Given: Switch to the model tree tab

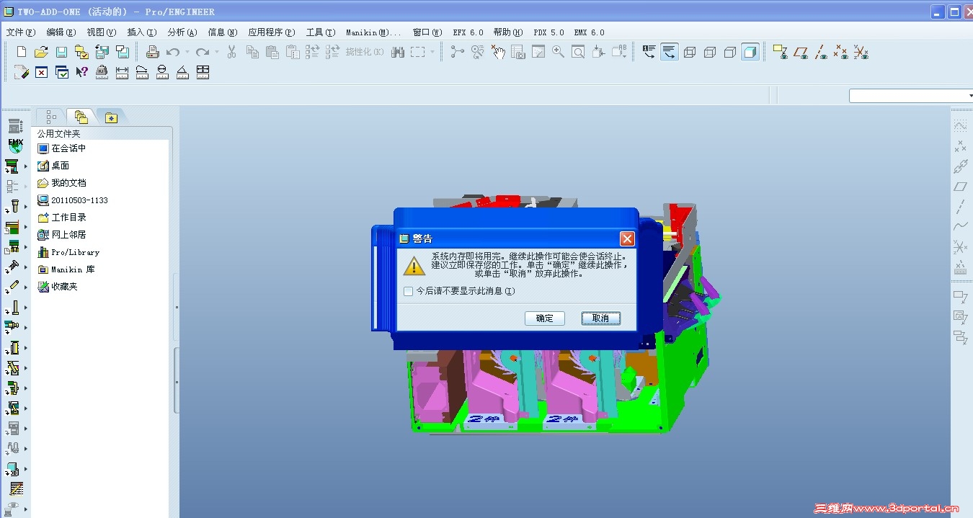Looking at the screenshot, I should point(51,117).
